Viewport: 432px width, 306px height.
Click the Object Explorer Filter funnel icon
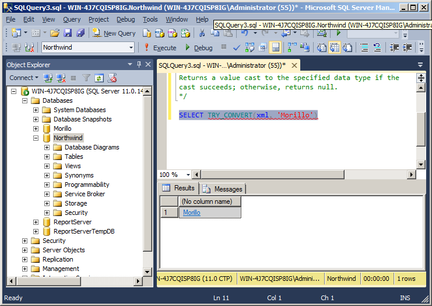pos(86,78)
